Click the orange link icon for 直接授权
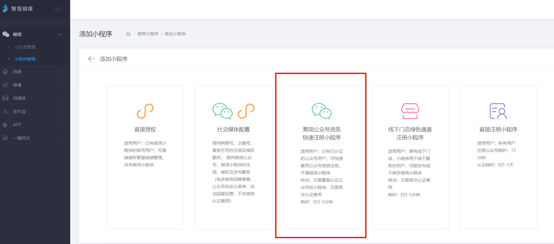Image resolution: width=554 pixels, height=244 pixels. pyautogui.click(x=145, y=111)
